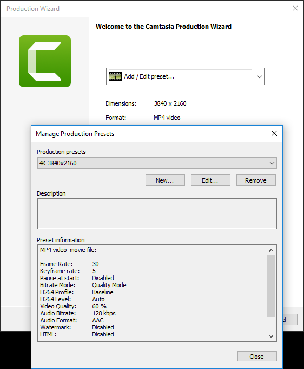
Task: Click the filmstrip icon in preset dropdown
Action: click(x=115, y=76)
